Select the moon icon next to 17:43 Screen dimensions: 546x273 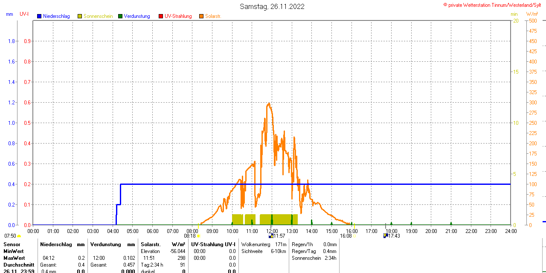click(386, 236)
